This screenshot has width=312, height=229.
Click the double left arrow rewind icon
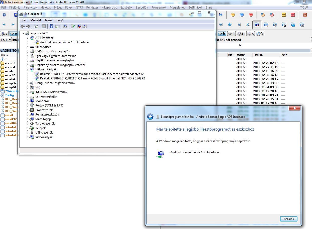(x=221, y=25)
